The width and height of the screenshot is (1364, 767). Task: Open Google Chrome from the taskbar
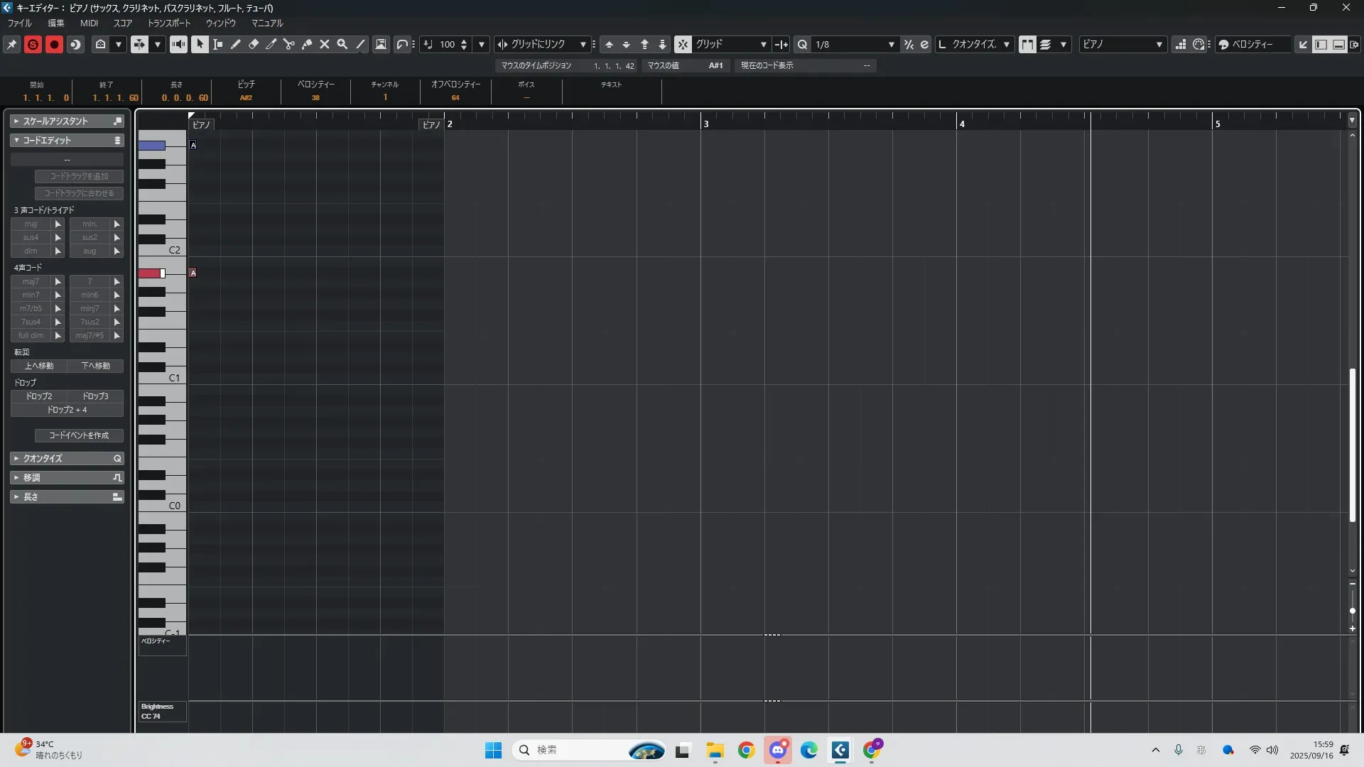pyautogui.click(x=746, y=750)
